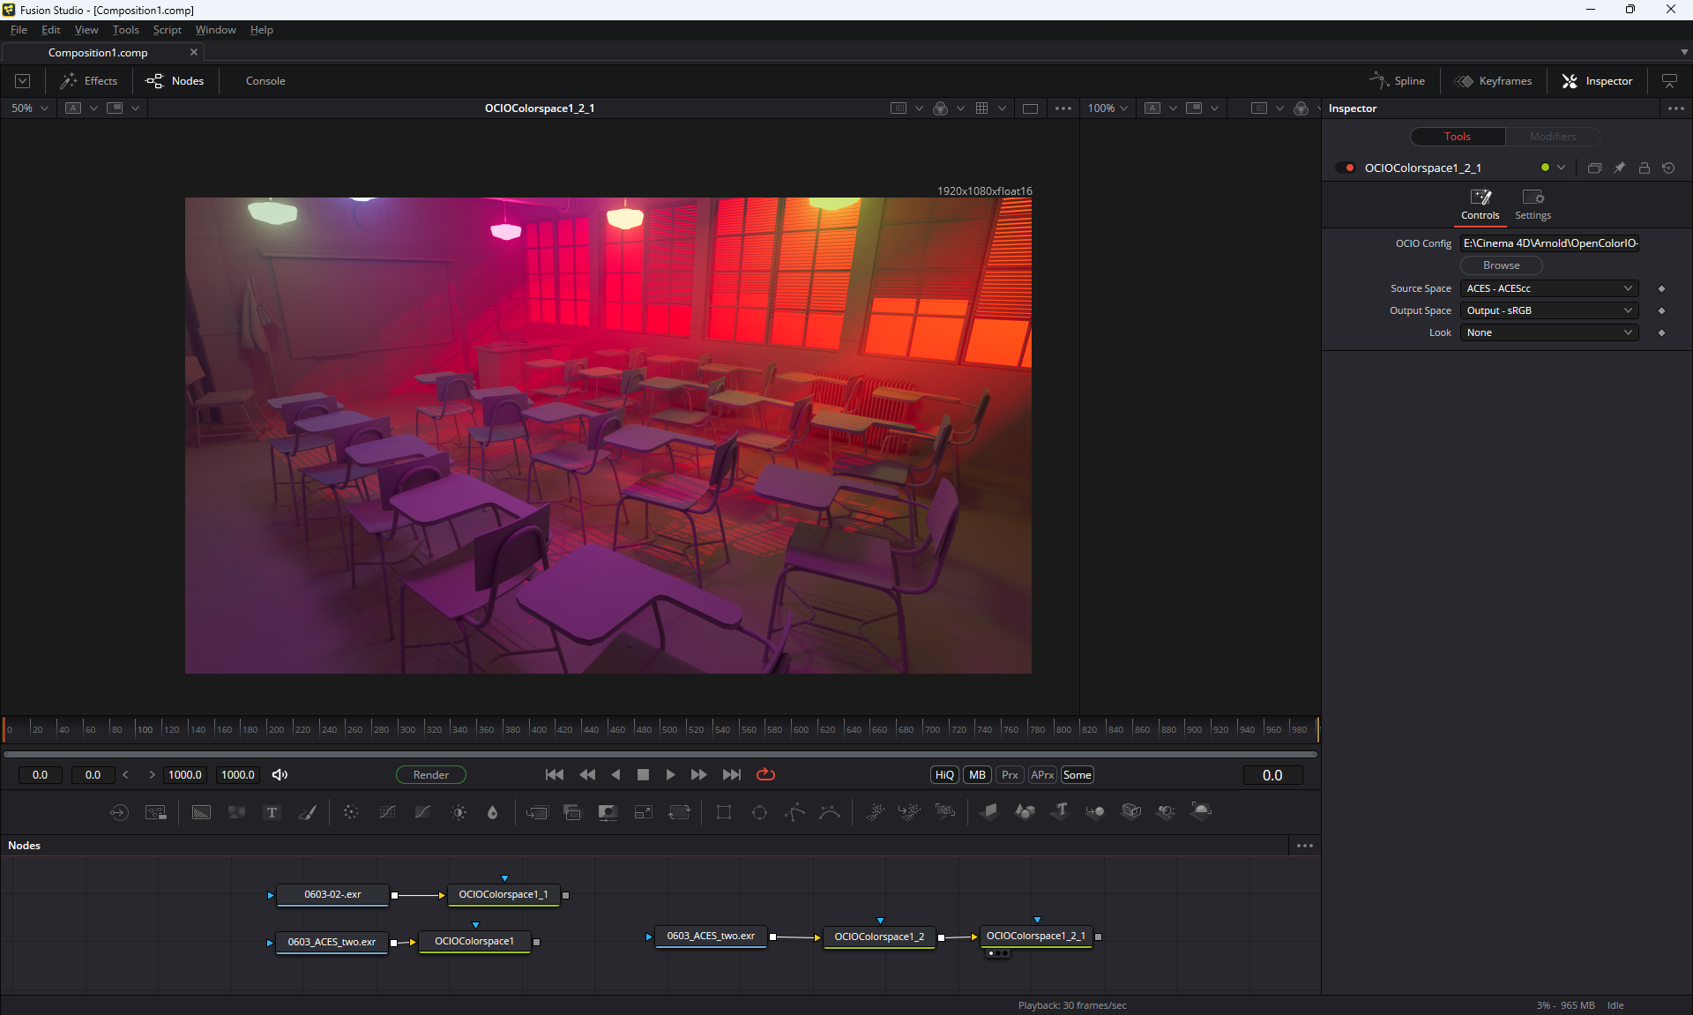Viewport: 1693px width, 1015px height.
Task: Add a Text+ tool from toolbar
Action: [x=272, y=812]
